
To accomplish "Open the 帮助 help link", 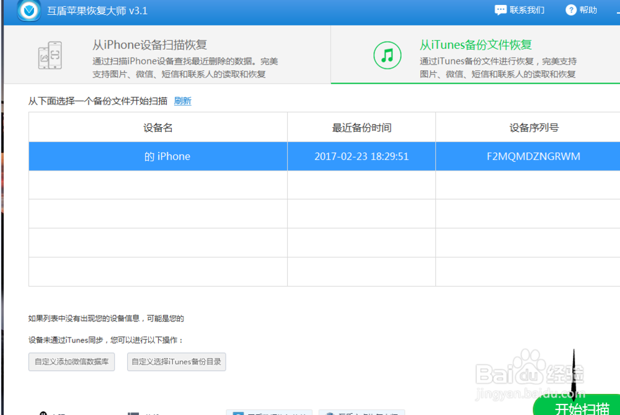I will (x=588, y=10).
